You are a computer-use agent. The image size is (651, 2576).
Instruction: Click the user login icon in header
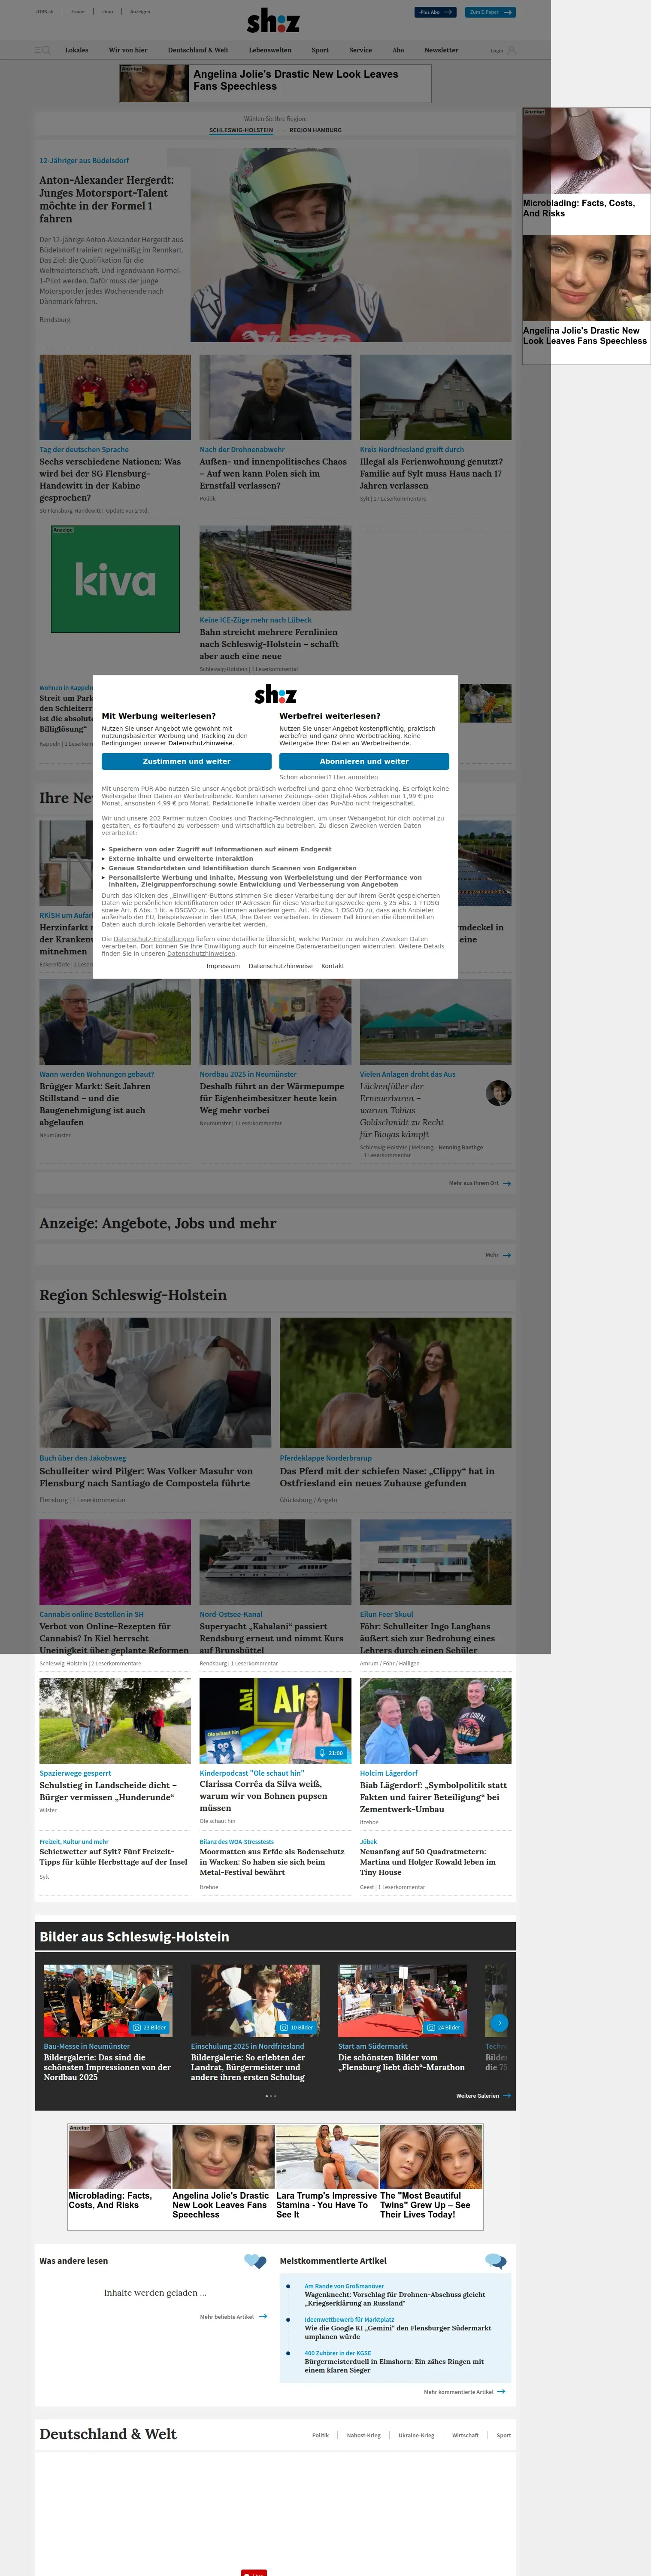(x=512, y=50)
